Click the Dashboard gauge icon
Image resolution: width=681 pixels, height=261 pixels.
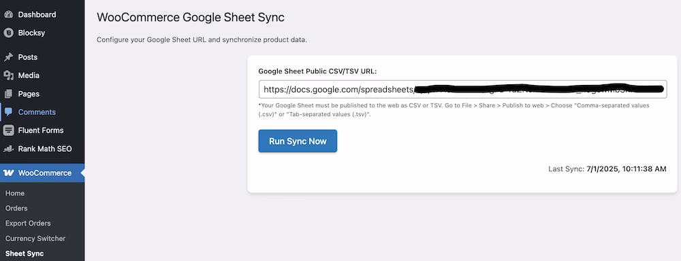point(9,15)
